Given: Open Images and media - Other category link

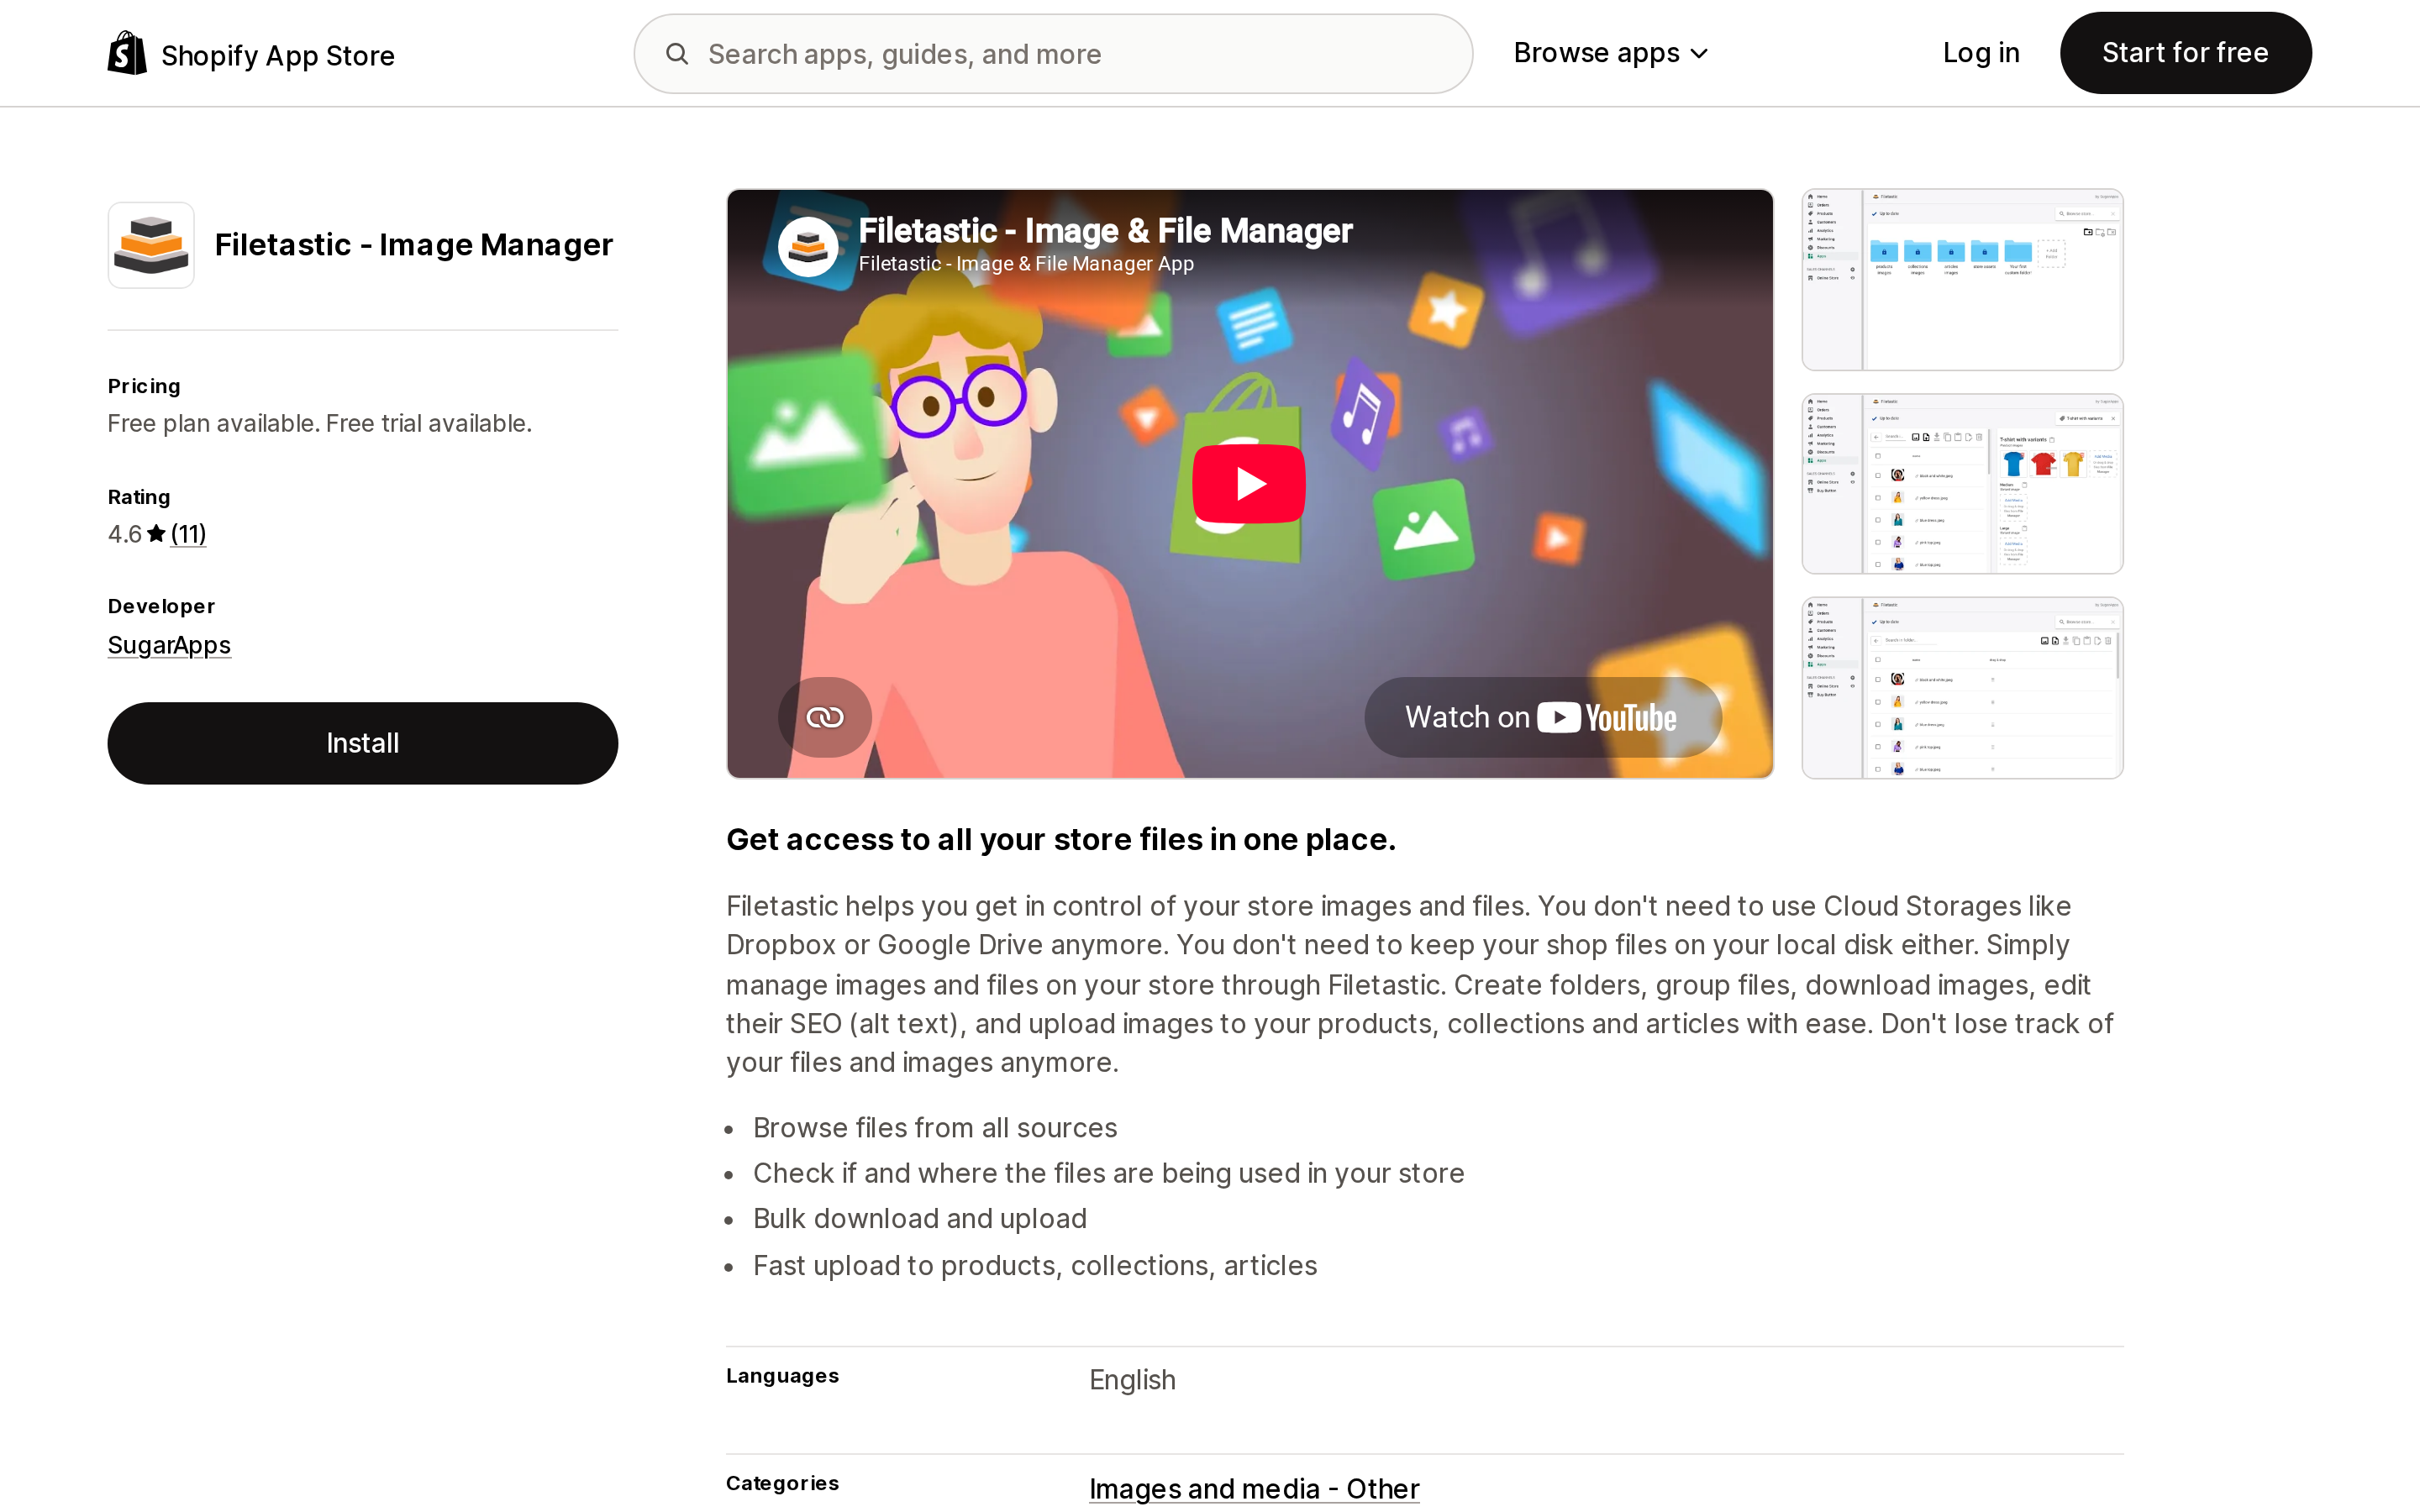Looking at the screenshot, I should [1254, 1488].
